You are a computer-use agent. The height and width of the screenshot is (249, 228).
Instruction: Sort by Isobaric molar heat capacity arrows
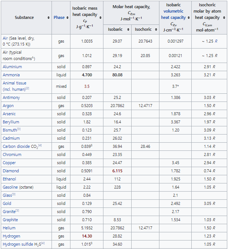point(128,29)
